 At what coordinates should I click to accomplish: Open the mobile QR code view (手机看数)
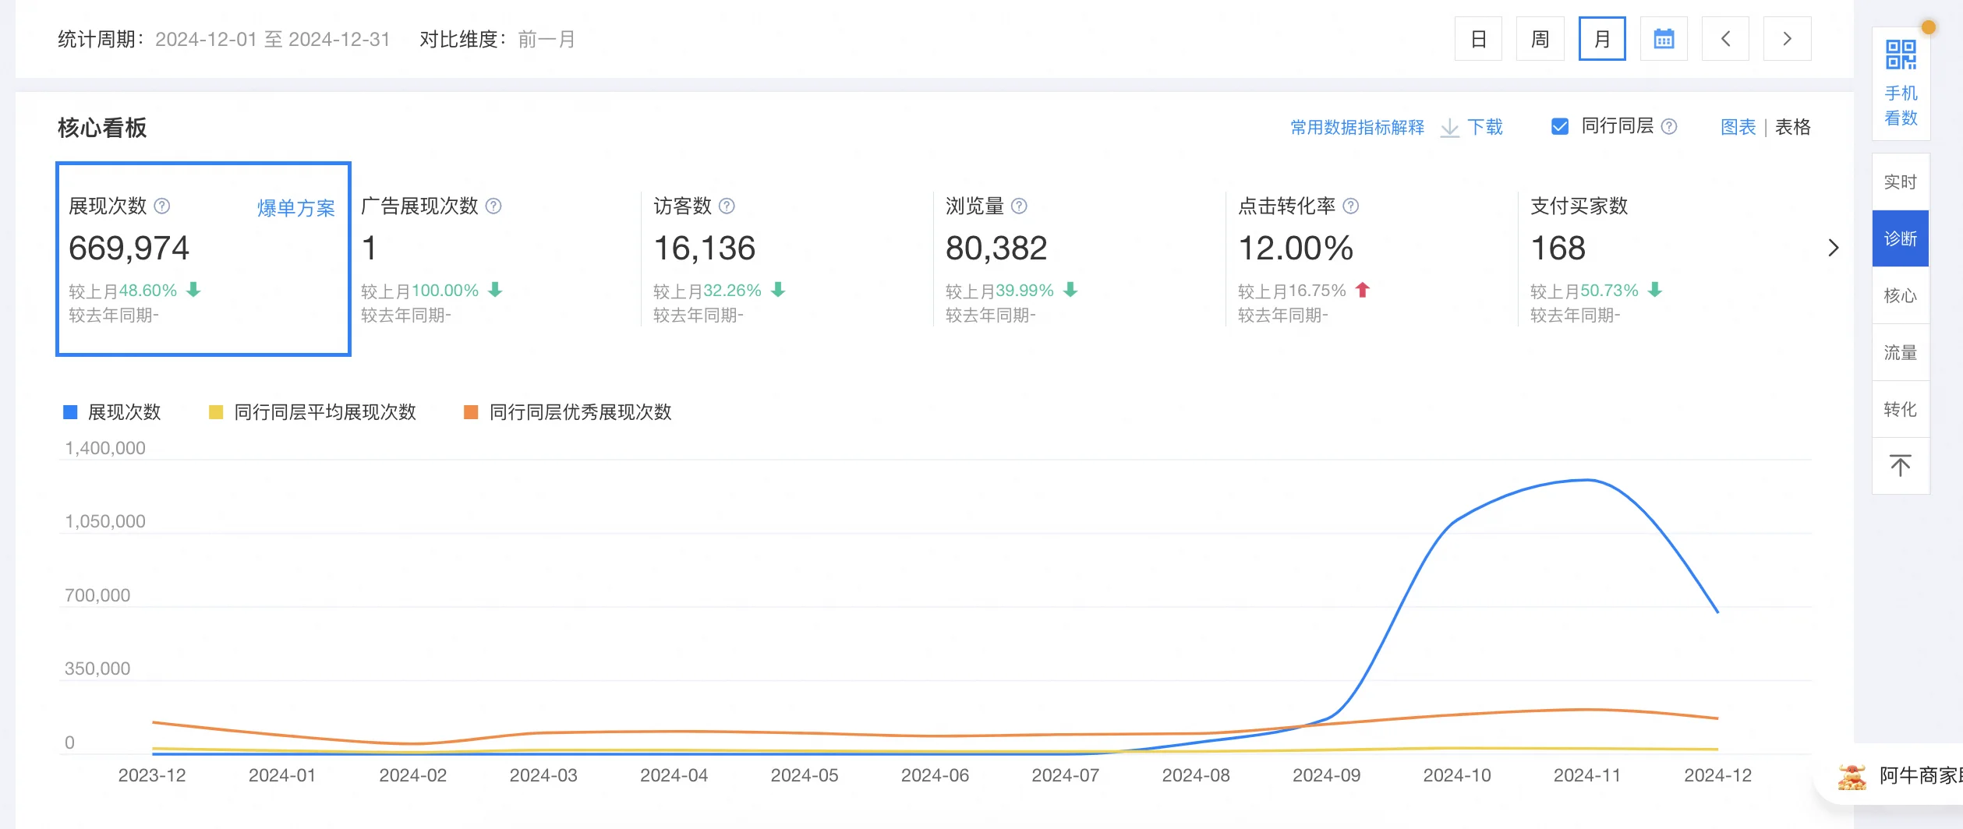[1901, 83]
